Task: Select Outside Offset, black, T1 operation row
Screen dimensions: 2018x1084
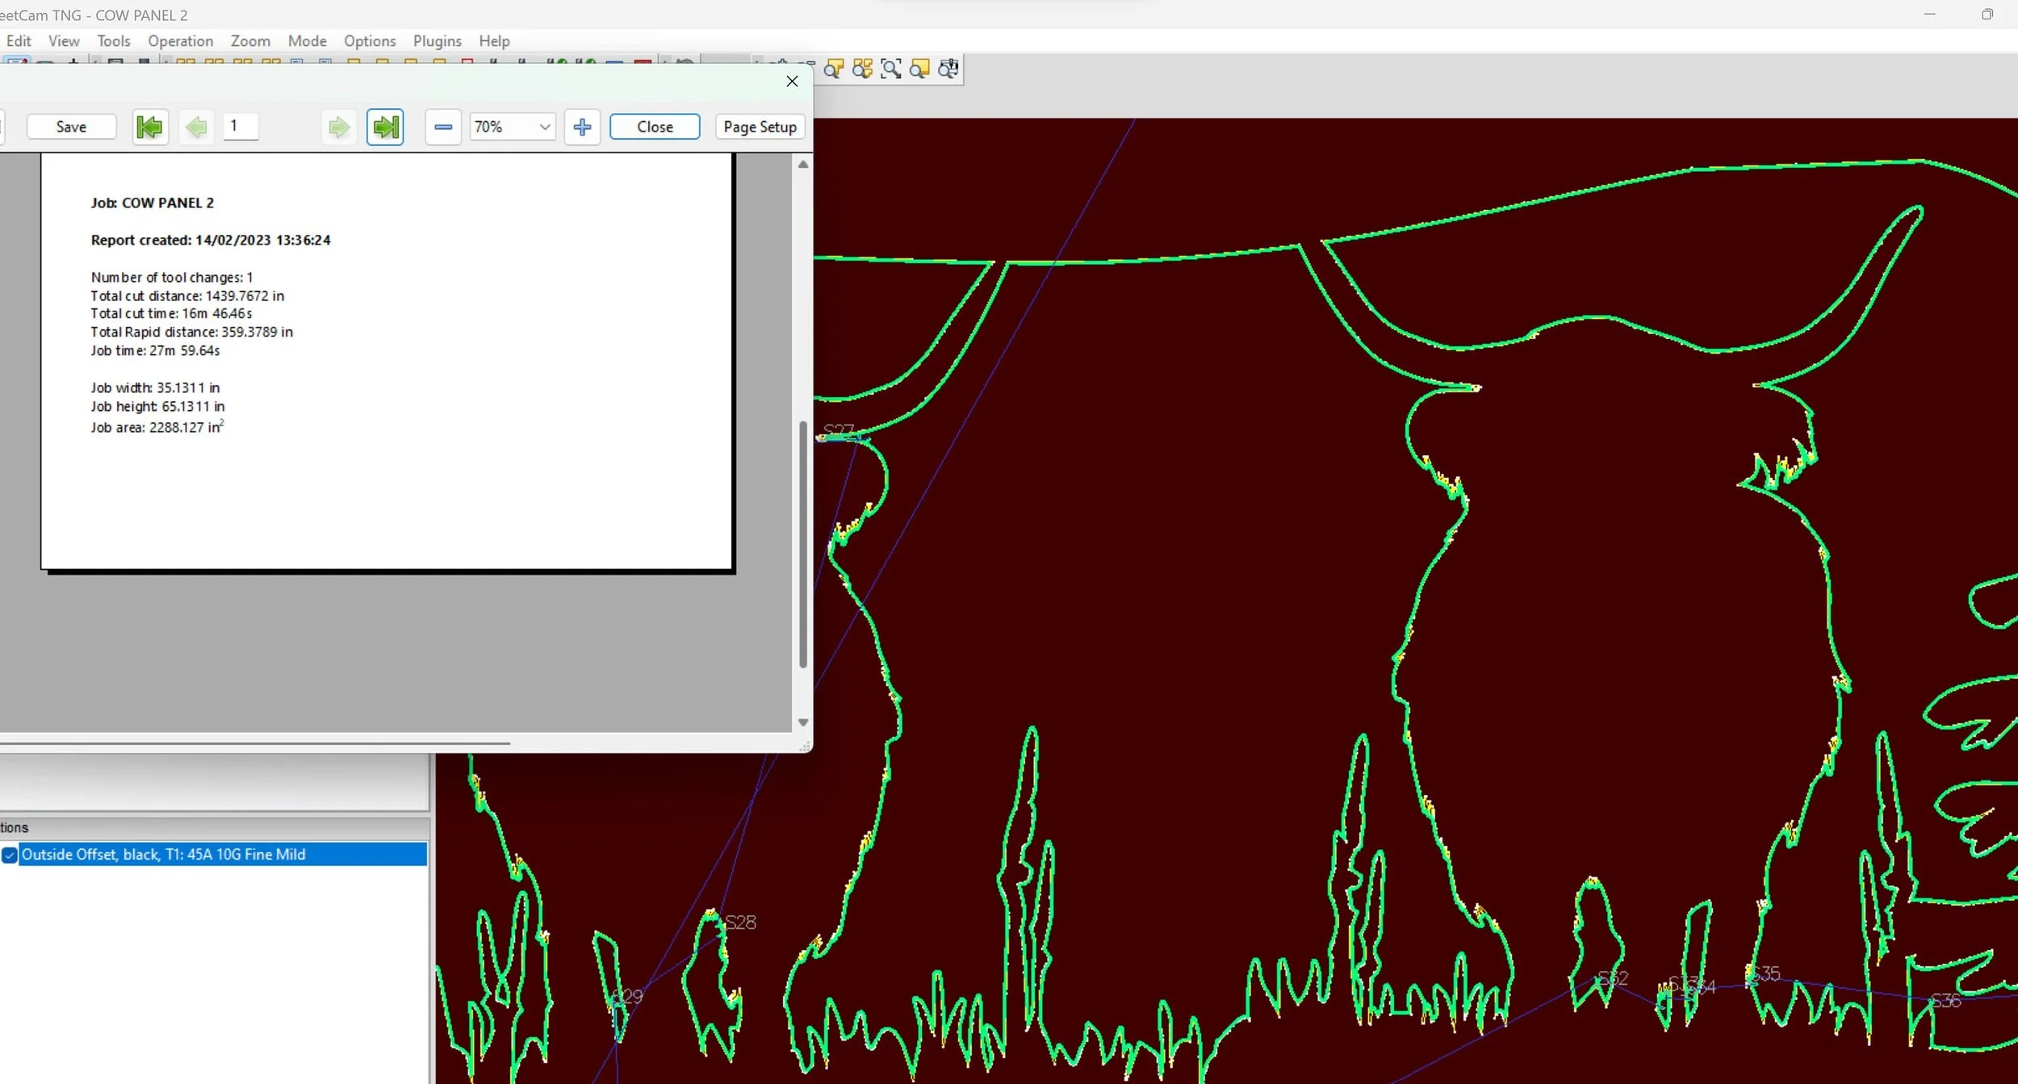Action: pyautogui.click(x=223, y=855)
